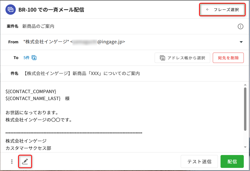This screenshot has height=171, width=250.
Task: Click the red 宛先を削除 button
Action: tap(228, 58)
